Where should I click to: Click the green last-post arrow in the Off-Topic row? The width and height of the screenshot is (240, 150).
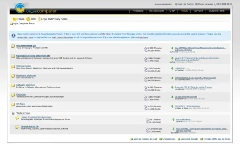(x=172, y=106)
